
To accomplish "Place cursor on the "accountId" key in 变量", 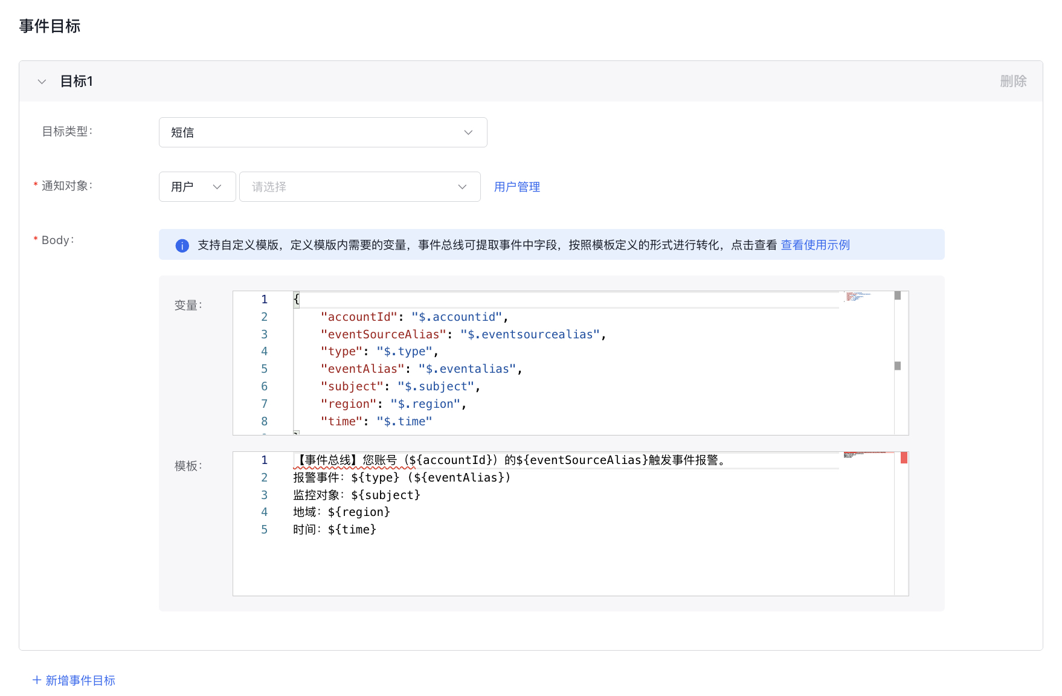I will [359, 317].
